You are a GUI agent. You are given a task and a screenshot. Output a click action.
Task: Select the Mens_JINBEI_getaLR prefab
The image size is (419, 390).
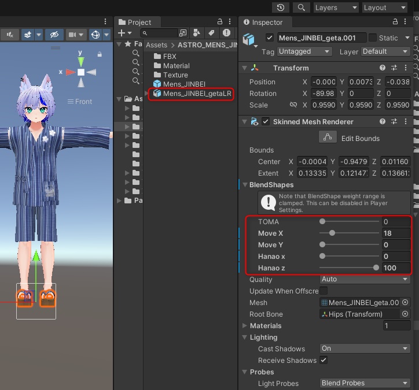[x=192, y=94]
